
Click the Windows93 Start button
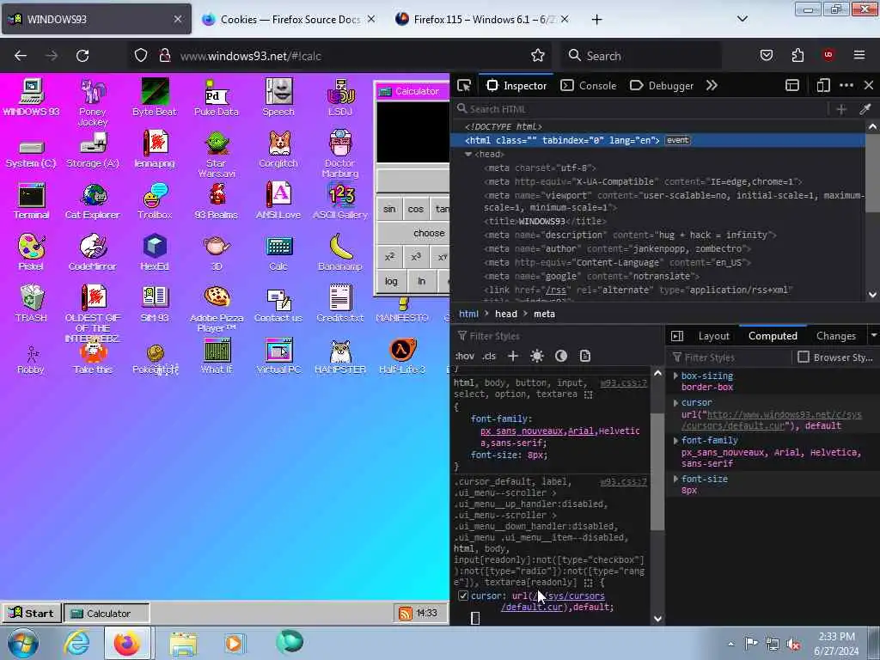32,613
